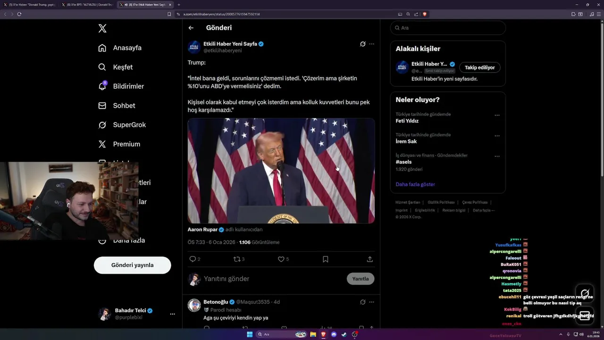Viewport: 604px width, 340px height.
Task: Click the zoom magnifier icon in address bar
Action: [x=408, y=14]
